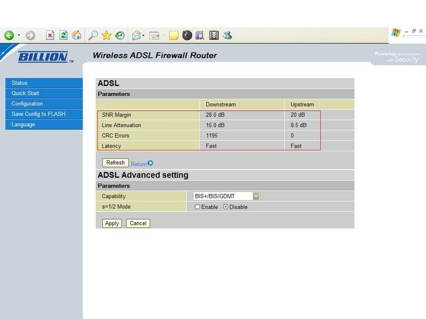Open Favorites star in toolbar
Screen dimensions: 426x319
[106, 36]
